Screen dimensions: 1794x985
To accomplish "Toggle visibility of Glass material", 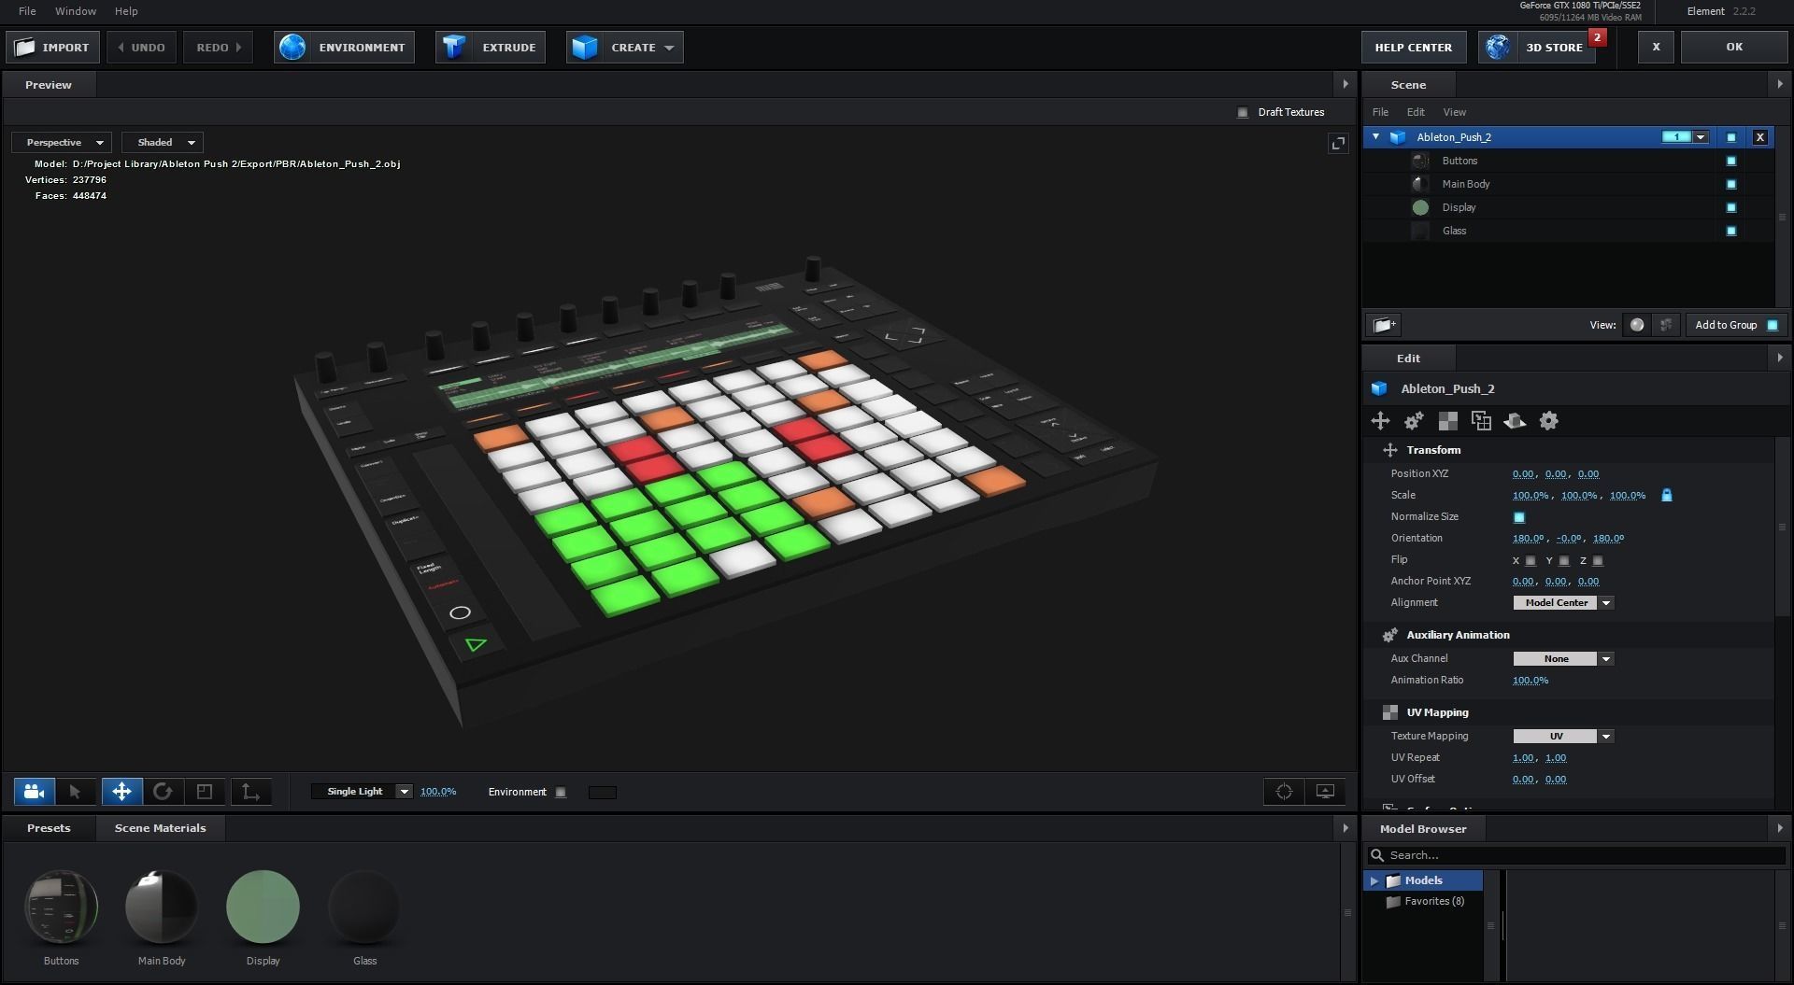I will [x=1731, y=231].
